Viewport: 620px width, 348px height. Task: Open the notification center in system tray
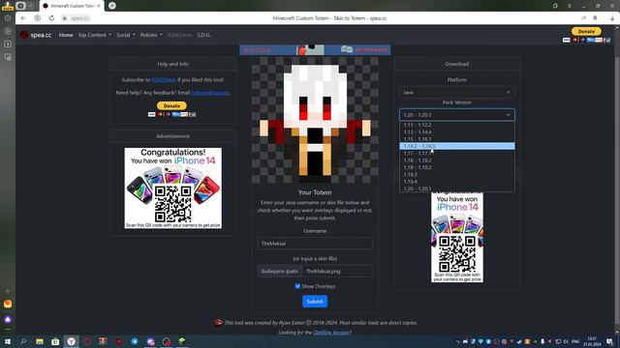(609, 341)
